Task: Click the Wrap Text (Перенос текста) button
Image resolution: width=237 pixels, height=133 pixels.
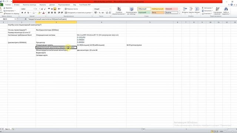Action: [x=71, y=9]
